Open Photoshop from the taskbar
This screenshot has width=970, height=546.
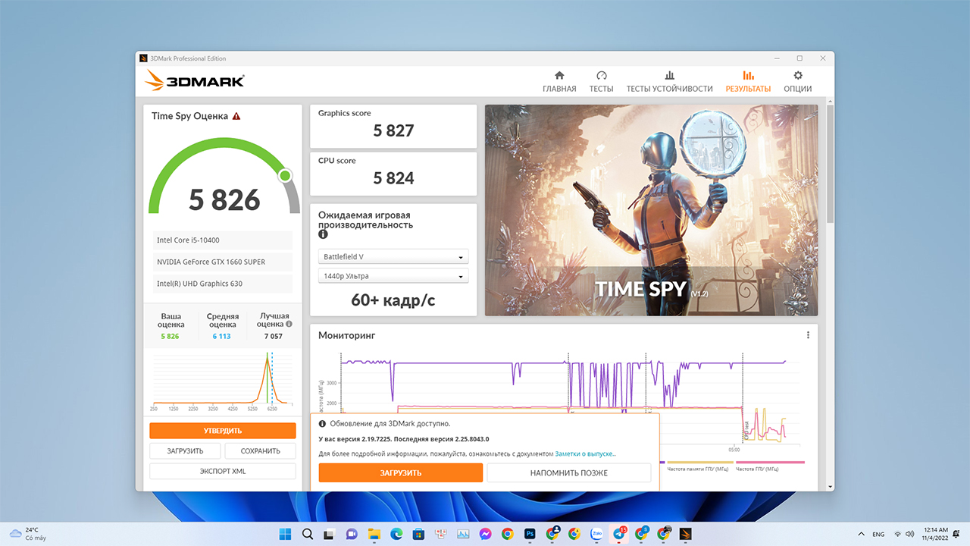[530, 534]
